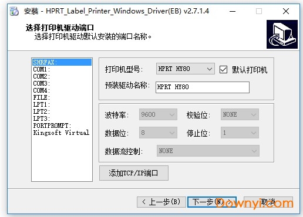Select the Kingsoft Virtual port entry

(62, 133)
